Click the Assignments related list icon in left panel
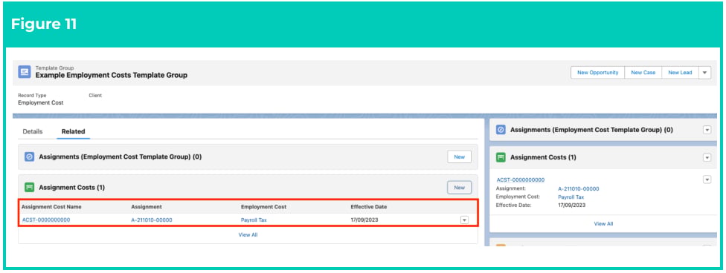Screen dimensions: 726x273 [x=29, y=157]
